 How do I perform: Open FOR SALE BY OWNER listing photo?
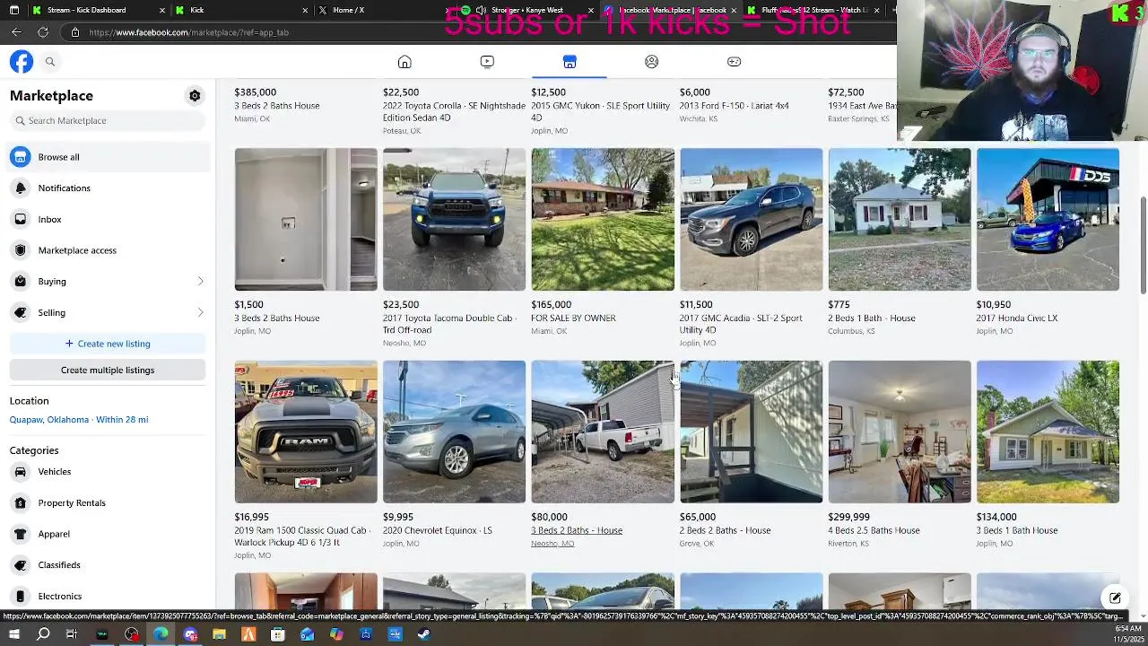coord(603,220)
